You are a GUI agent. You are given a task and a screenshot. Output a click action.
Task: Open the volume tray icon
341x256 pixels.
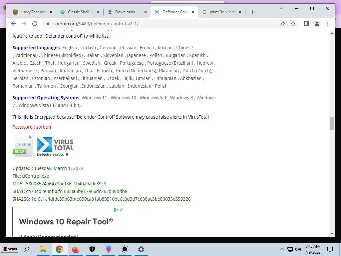[298, 249]
